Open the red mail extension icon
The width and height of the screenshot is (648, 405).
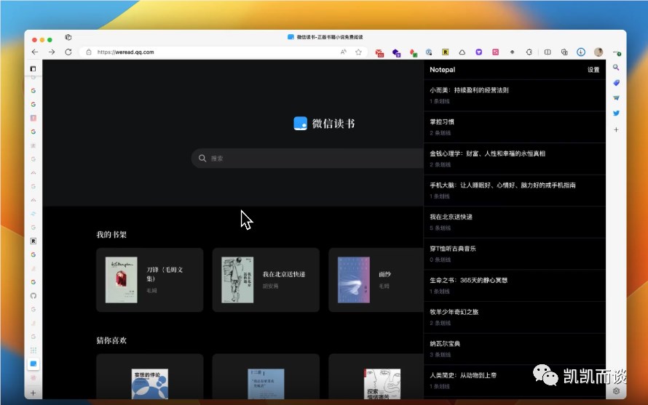click(379, 52)
